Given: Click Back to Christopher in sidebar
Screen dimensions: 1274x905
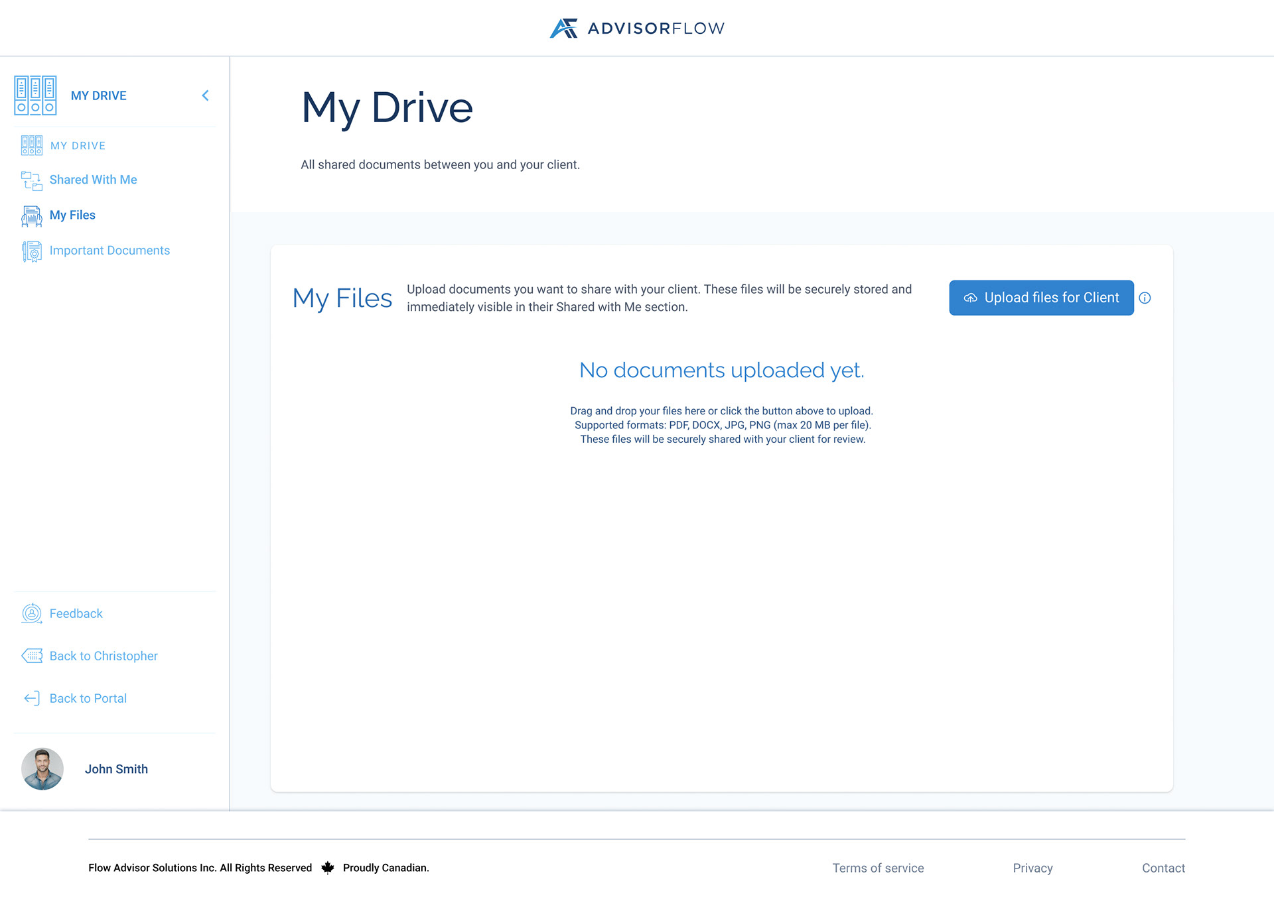Looking at the screenshot, I should click(x=103, y=656).
